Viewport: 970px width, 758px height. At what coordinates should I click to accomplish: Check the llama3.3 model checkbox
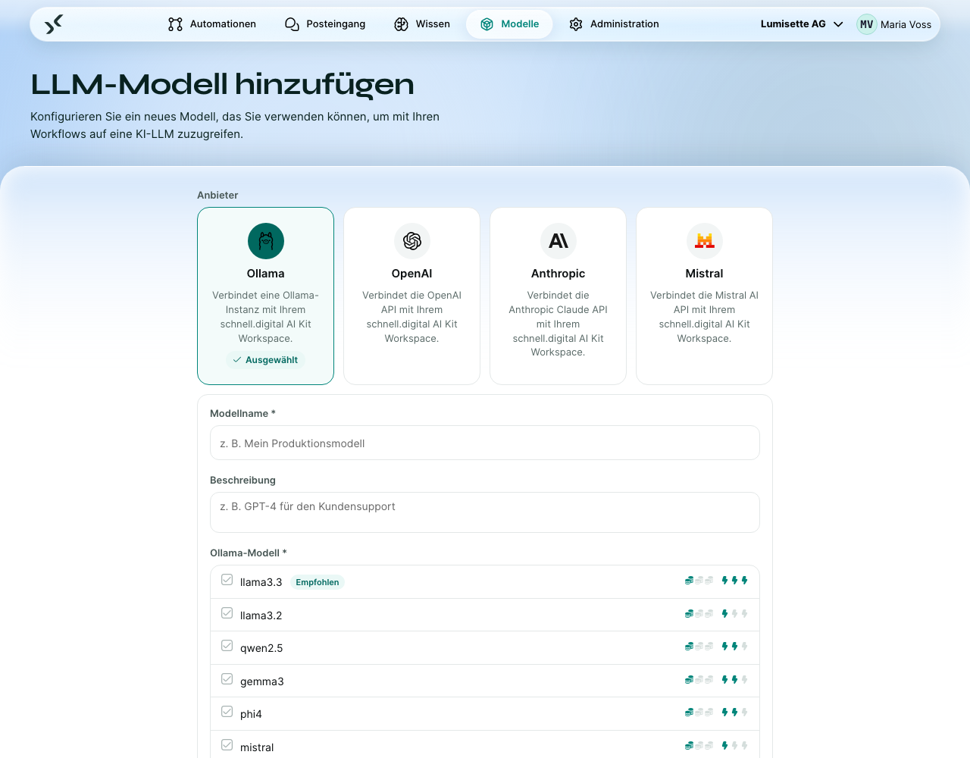227,580
